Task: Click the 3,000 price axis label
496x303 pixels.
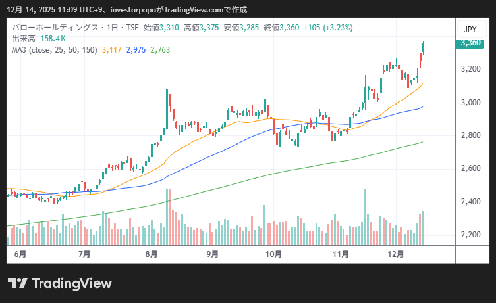Action: pos(470,103)
